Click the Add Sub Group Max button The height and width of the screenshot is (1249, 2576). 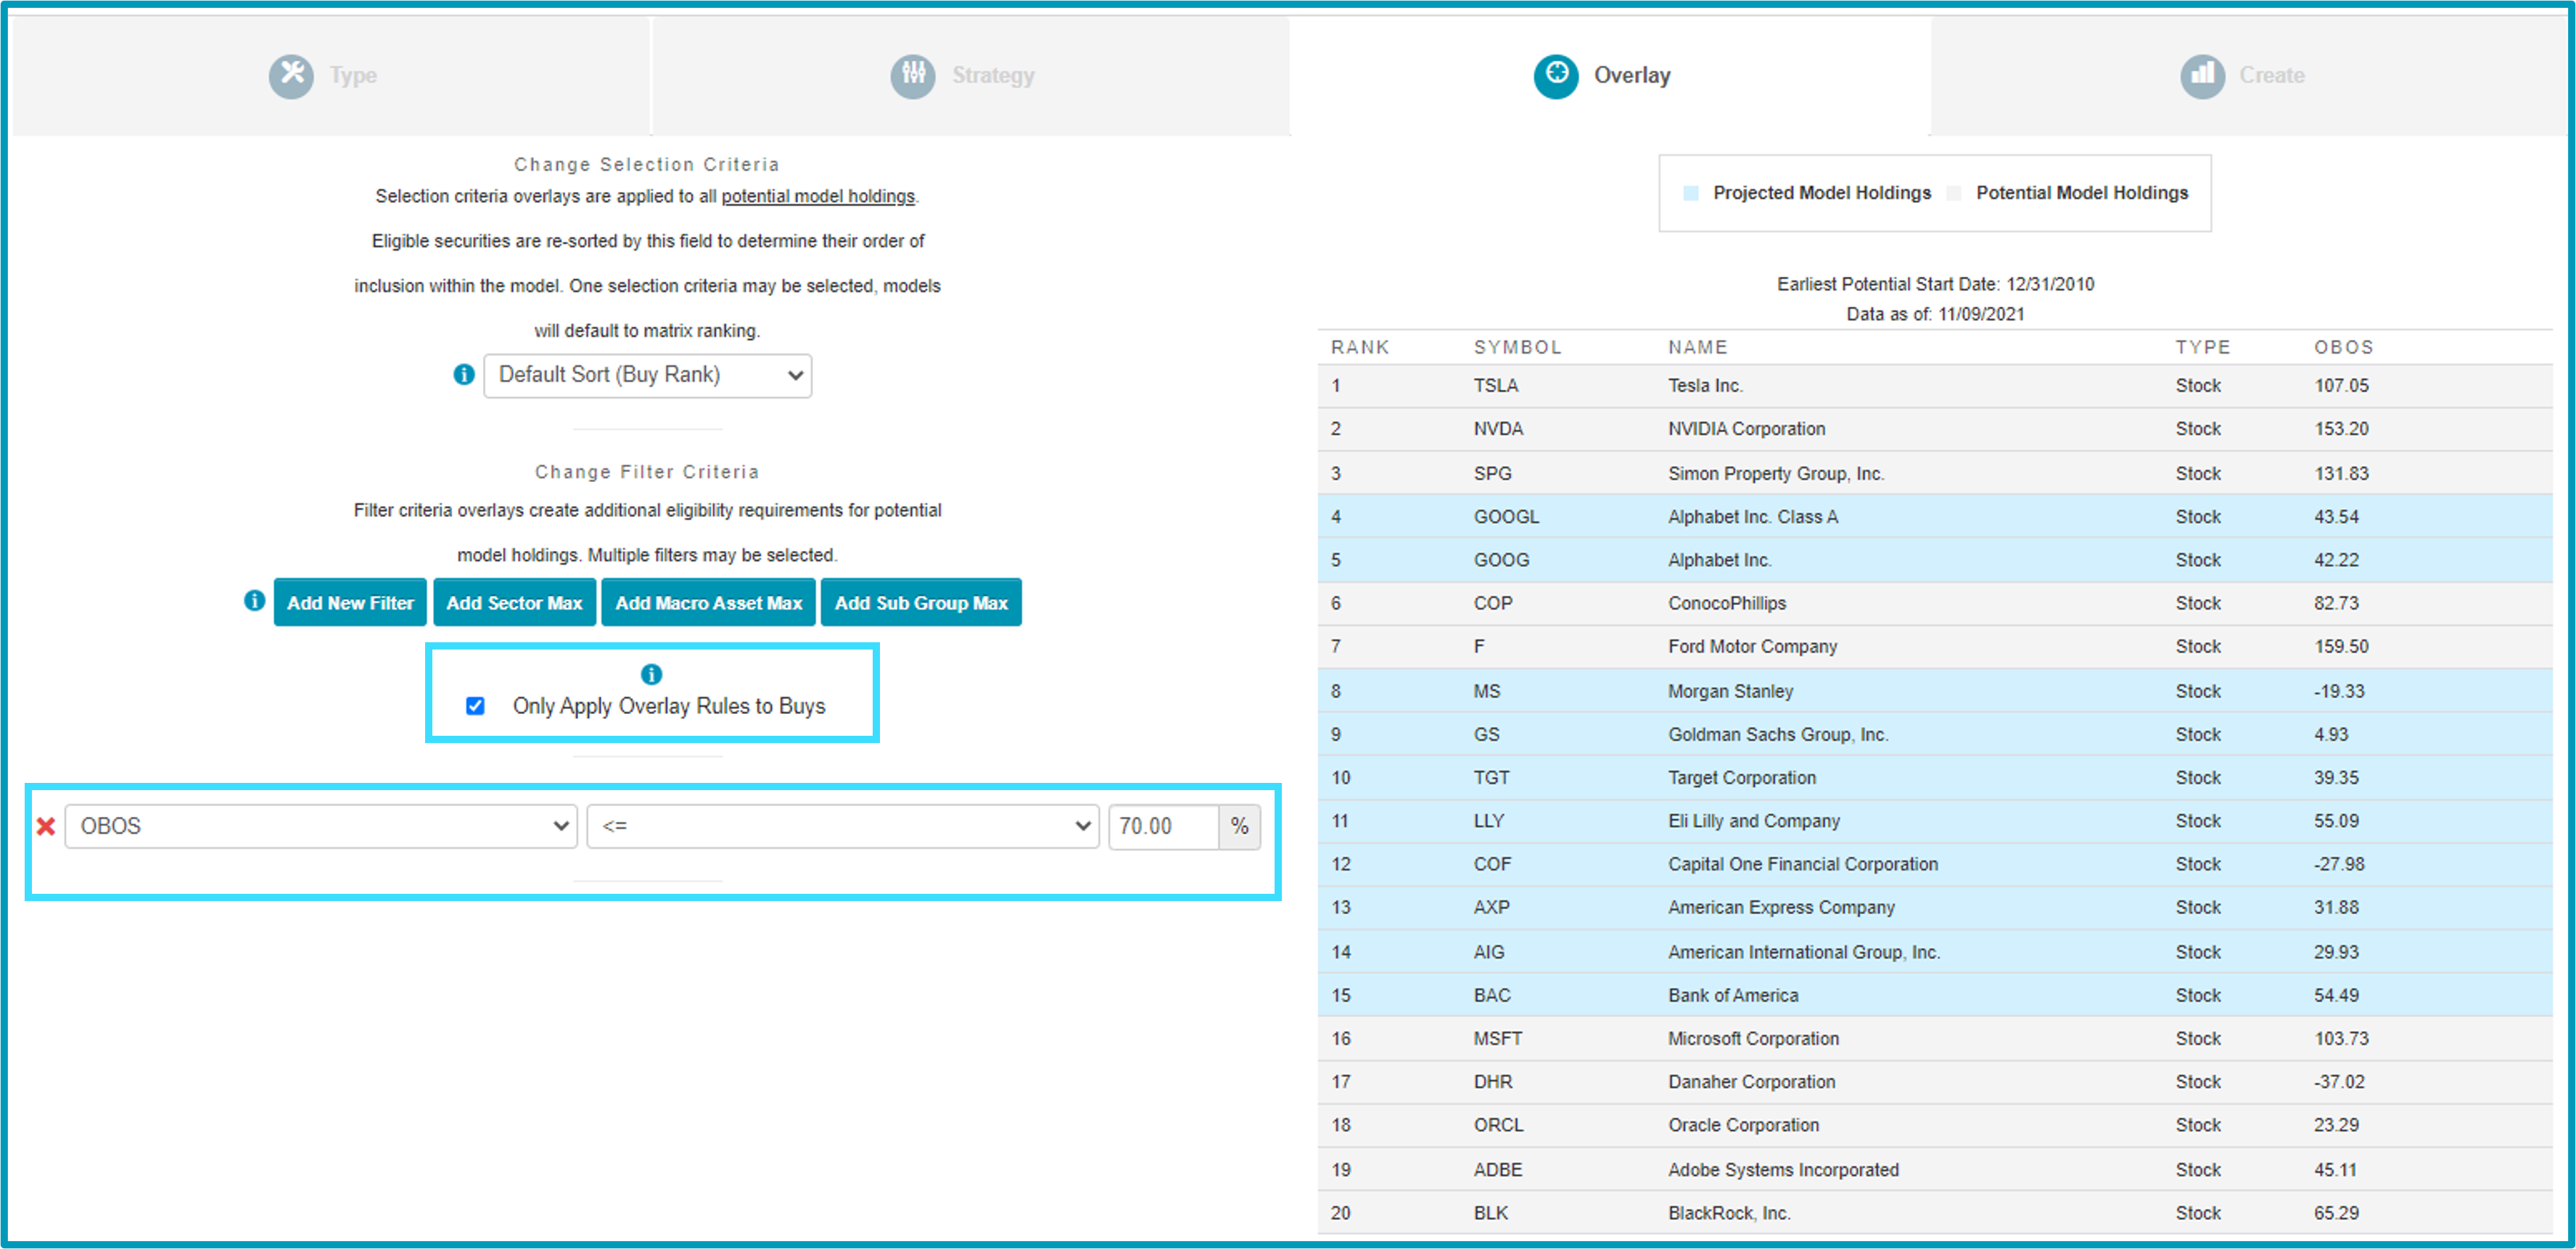[x=921, y=602]
